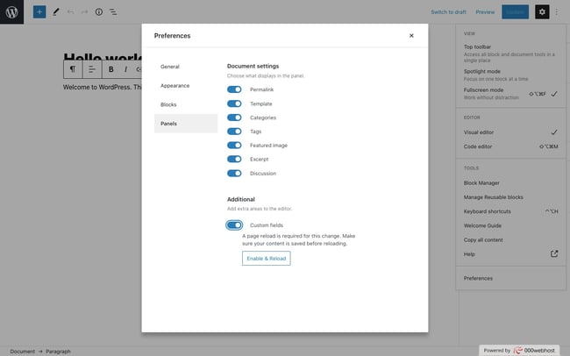Toggle the Discussion panel switch
Viewport: 570px width, 356px height.
pos(234,173)
